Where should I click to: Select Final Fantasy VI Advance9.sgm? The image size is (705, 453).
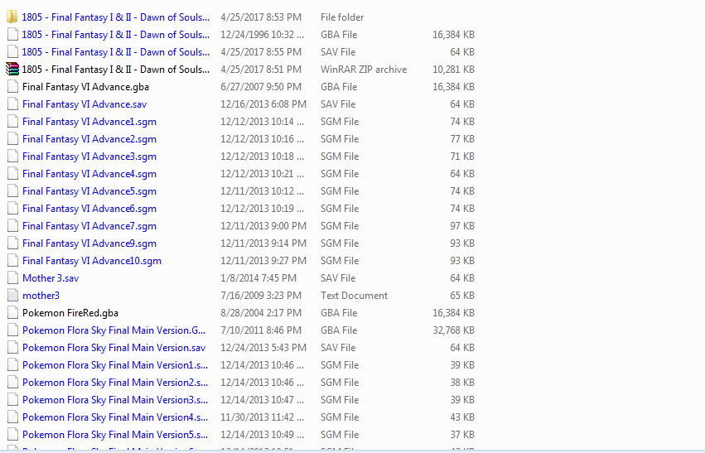89,243
